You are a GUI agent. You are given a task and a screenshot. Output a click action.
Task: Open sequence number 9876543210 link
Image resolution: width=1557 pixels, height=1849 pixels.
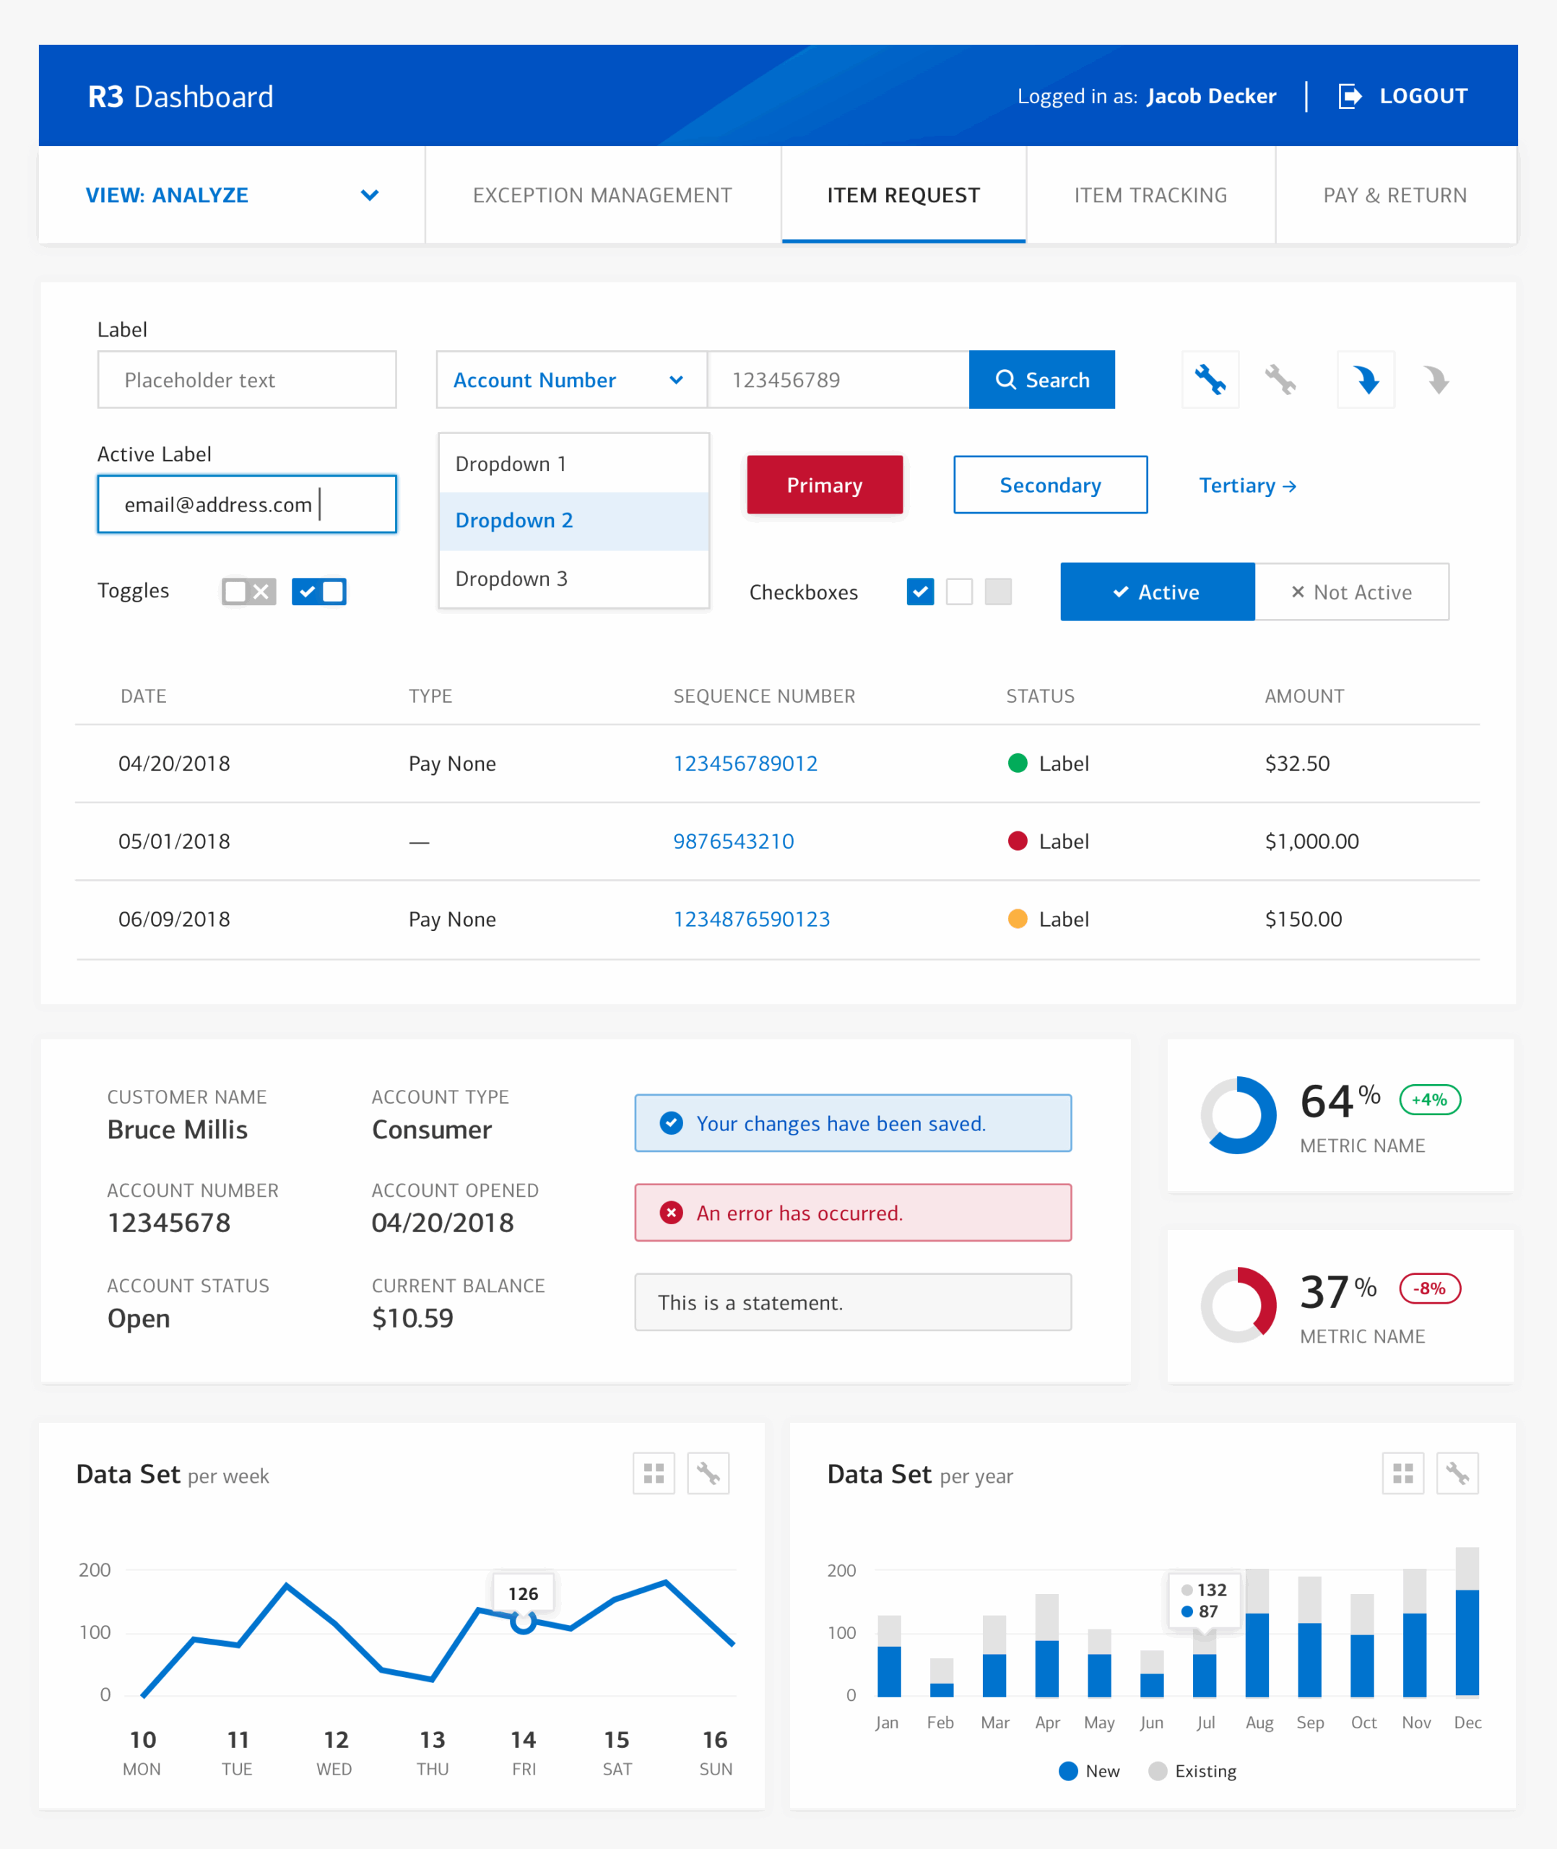pyautogui.click(x=734, y=841)
